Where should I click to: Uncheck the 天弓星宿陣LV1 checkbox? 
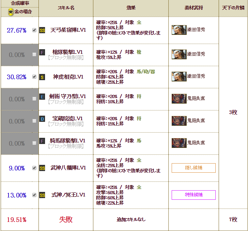pyautogui.click(x=34, y=30)
